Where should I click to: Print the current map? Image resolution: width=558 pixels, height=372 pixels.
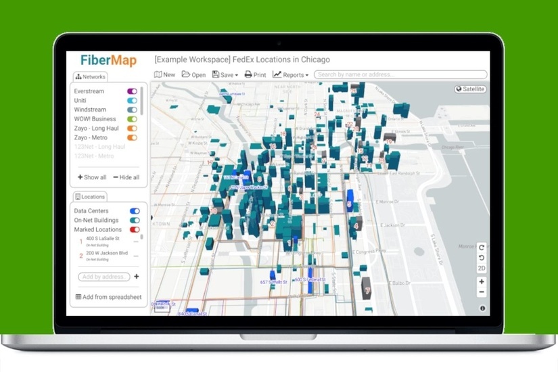255,75
